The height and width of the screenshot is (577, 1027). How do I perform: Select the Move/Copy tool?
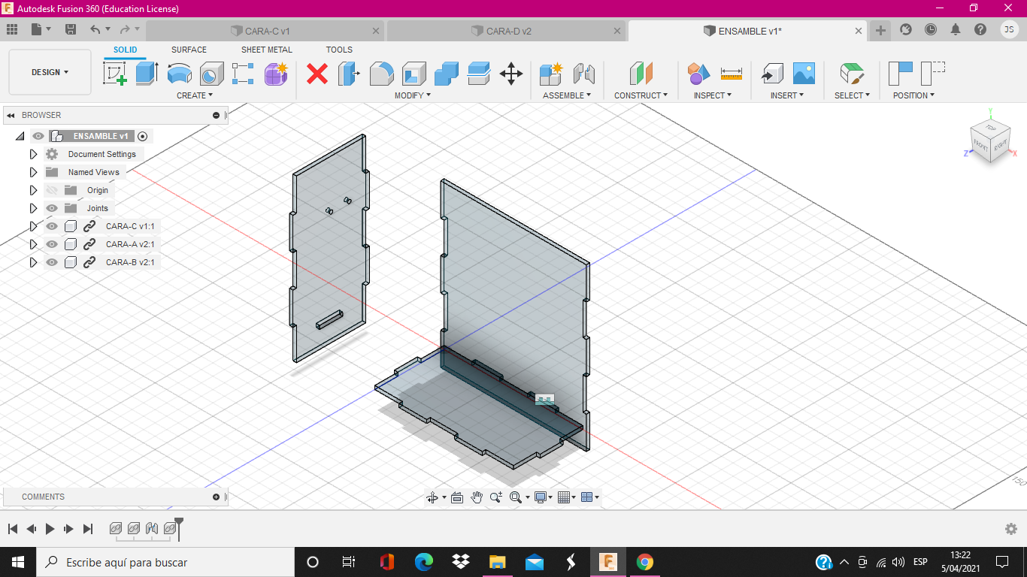511,74
